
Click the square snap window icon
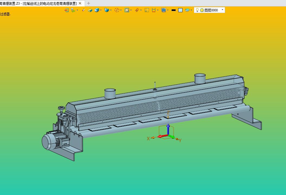147,10
